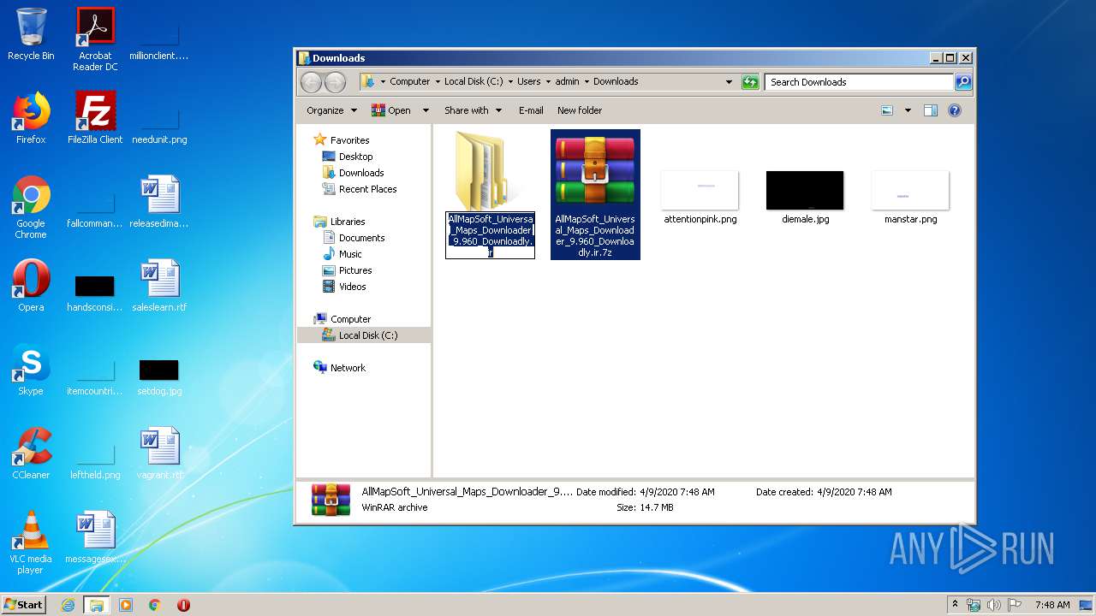Image resolution: width=1096 pixels, height=616 pixels.
Task: Select Downloads in navigation pane
Action: coord(353,173)
